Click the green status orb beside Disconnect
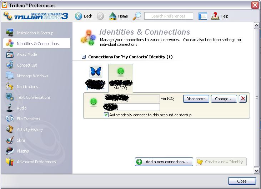 coord(94,102)
